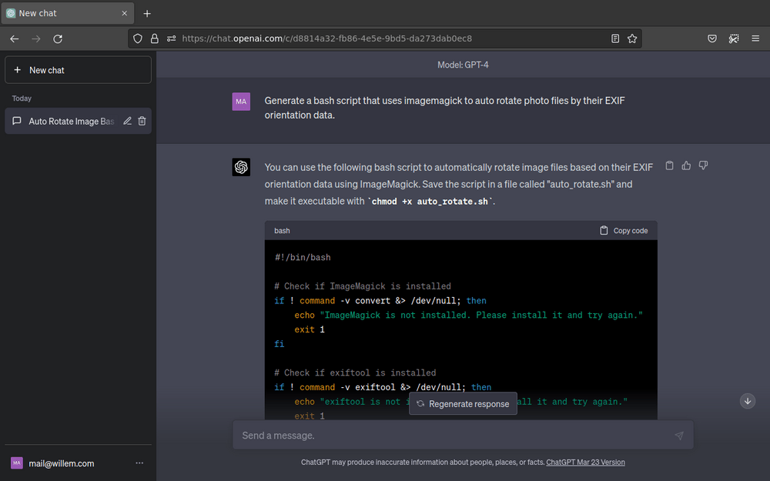Delete the Auto Rotate chat with trash icon

142,121
